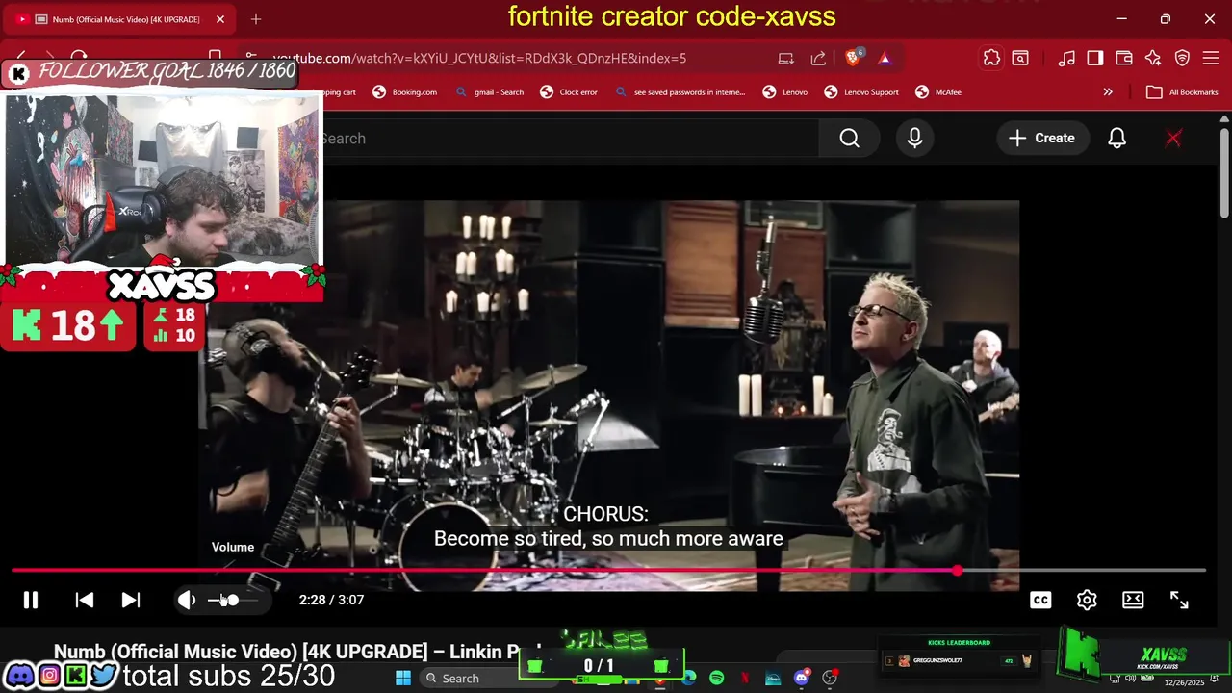This screenshot has height=693, width=1232.
Task: Open the McAfee bookmark
Action: click(938, 92)
